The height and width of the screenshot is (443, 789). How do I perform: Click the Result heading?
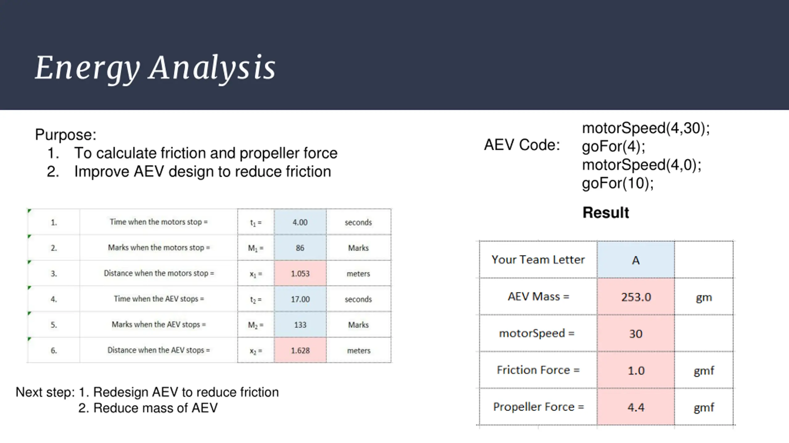point(606,213)
